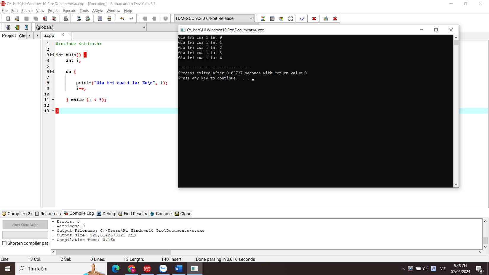Open the Help menu
The image size is (489, 275).
click(x=128, y=11)
